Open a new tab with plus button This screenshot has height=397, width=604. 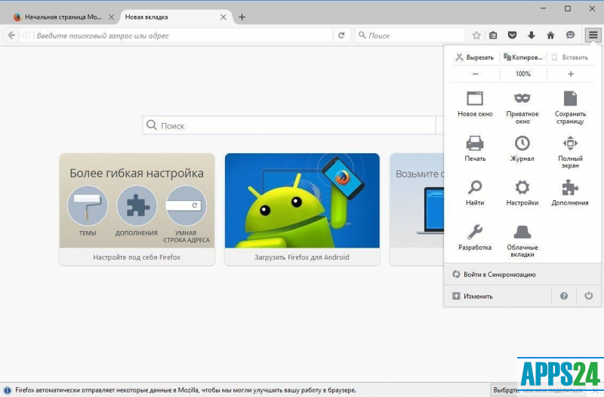(242, 17)
